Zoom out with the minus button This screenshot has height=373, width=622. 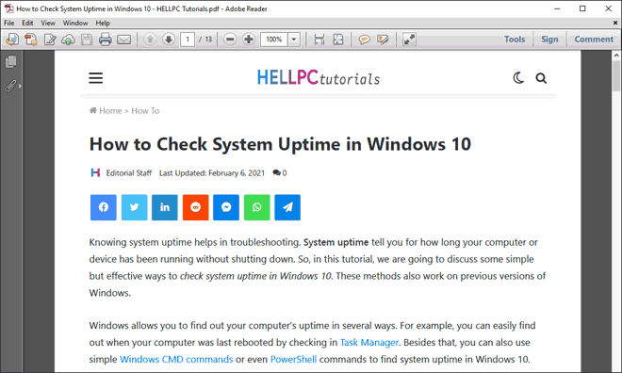(x=230, y=40)
